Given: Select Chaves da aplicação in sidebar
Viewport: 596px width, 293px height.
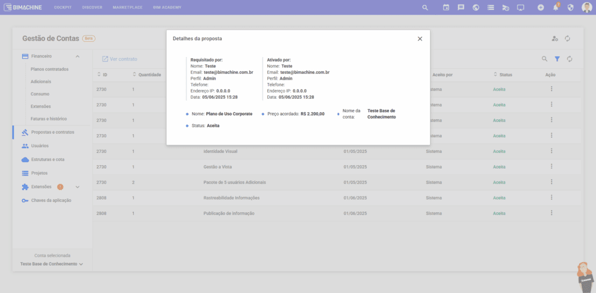Looking at the screenshot, I should 51,201.
